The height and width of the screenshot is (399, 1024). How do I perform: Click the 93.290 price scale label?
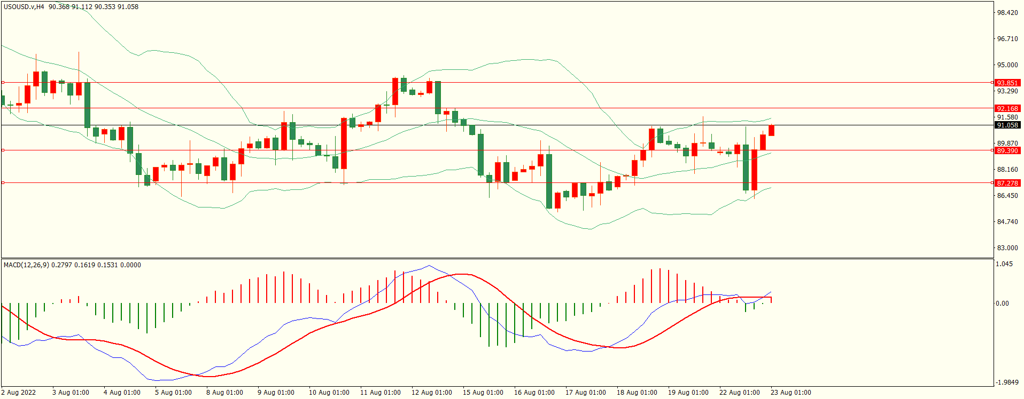(x=1007, y=91)
